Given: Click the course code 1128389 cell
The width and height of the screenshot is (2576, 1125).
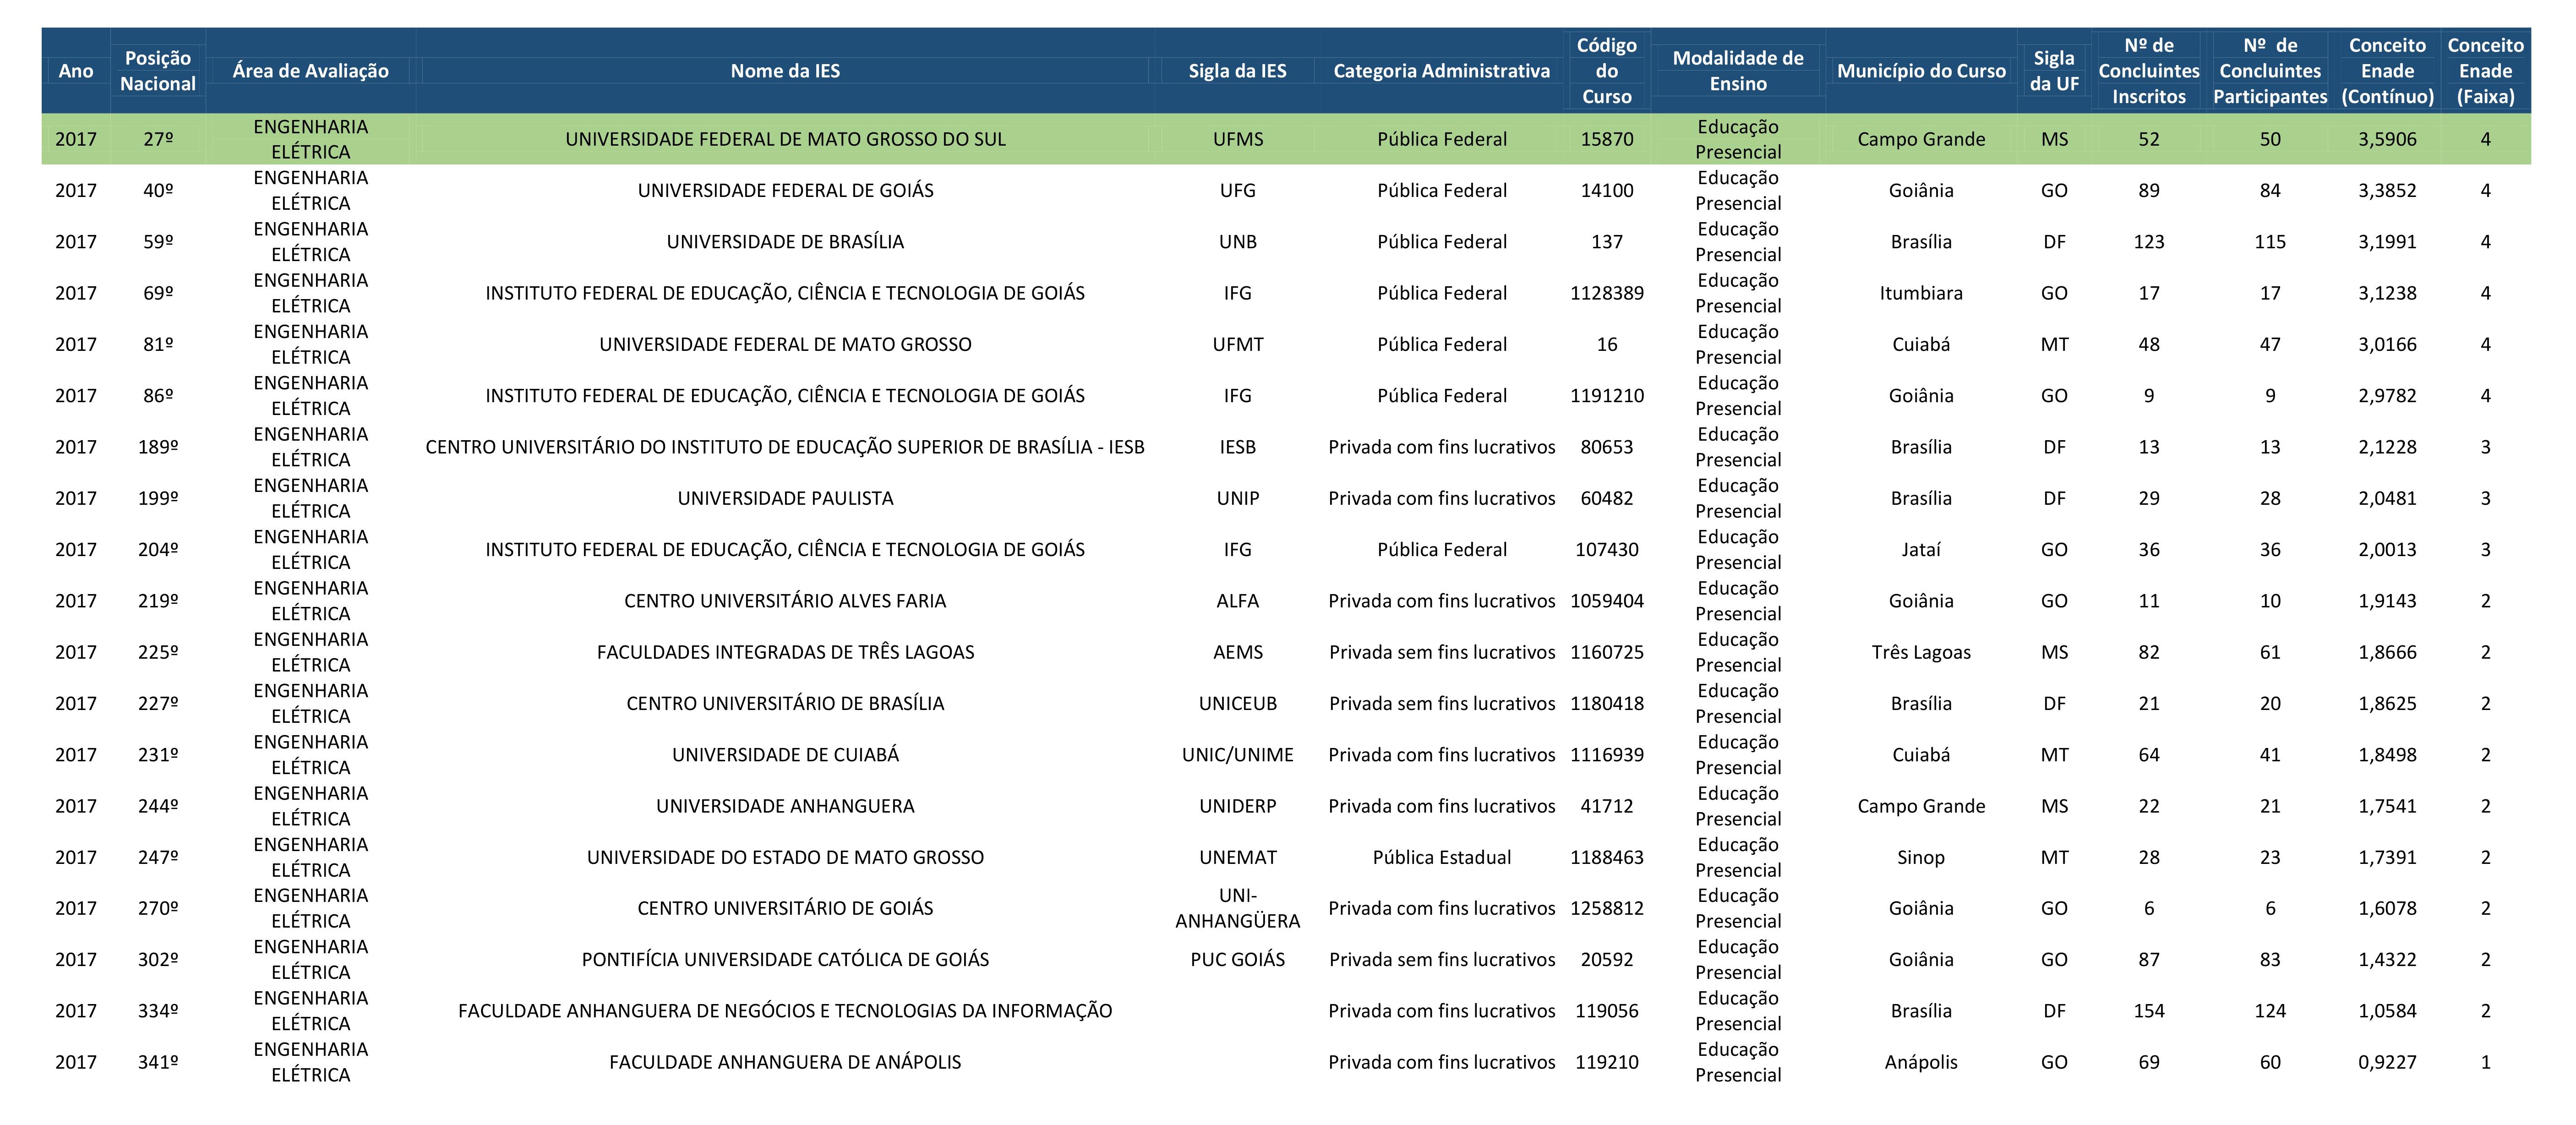Looking at the screenshot, I should tap(1606, 293).
